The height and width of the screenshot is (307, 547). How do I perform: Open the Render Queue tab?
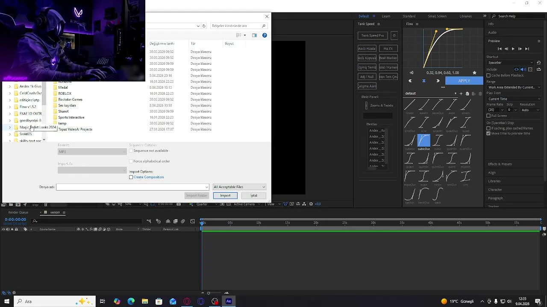point(18,212)
